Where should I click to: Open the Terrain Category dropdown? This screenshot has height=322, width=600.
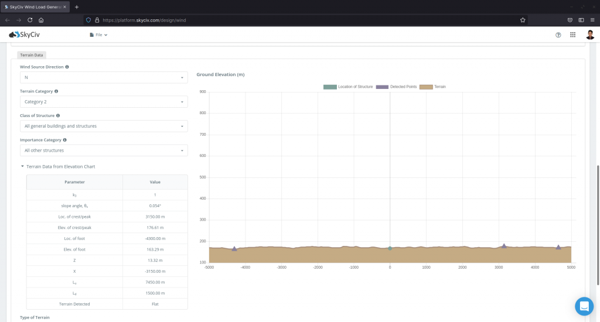(104, 102)
